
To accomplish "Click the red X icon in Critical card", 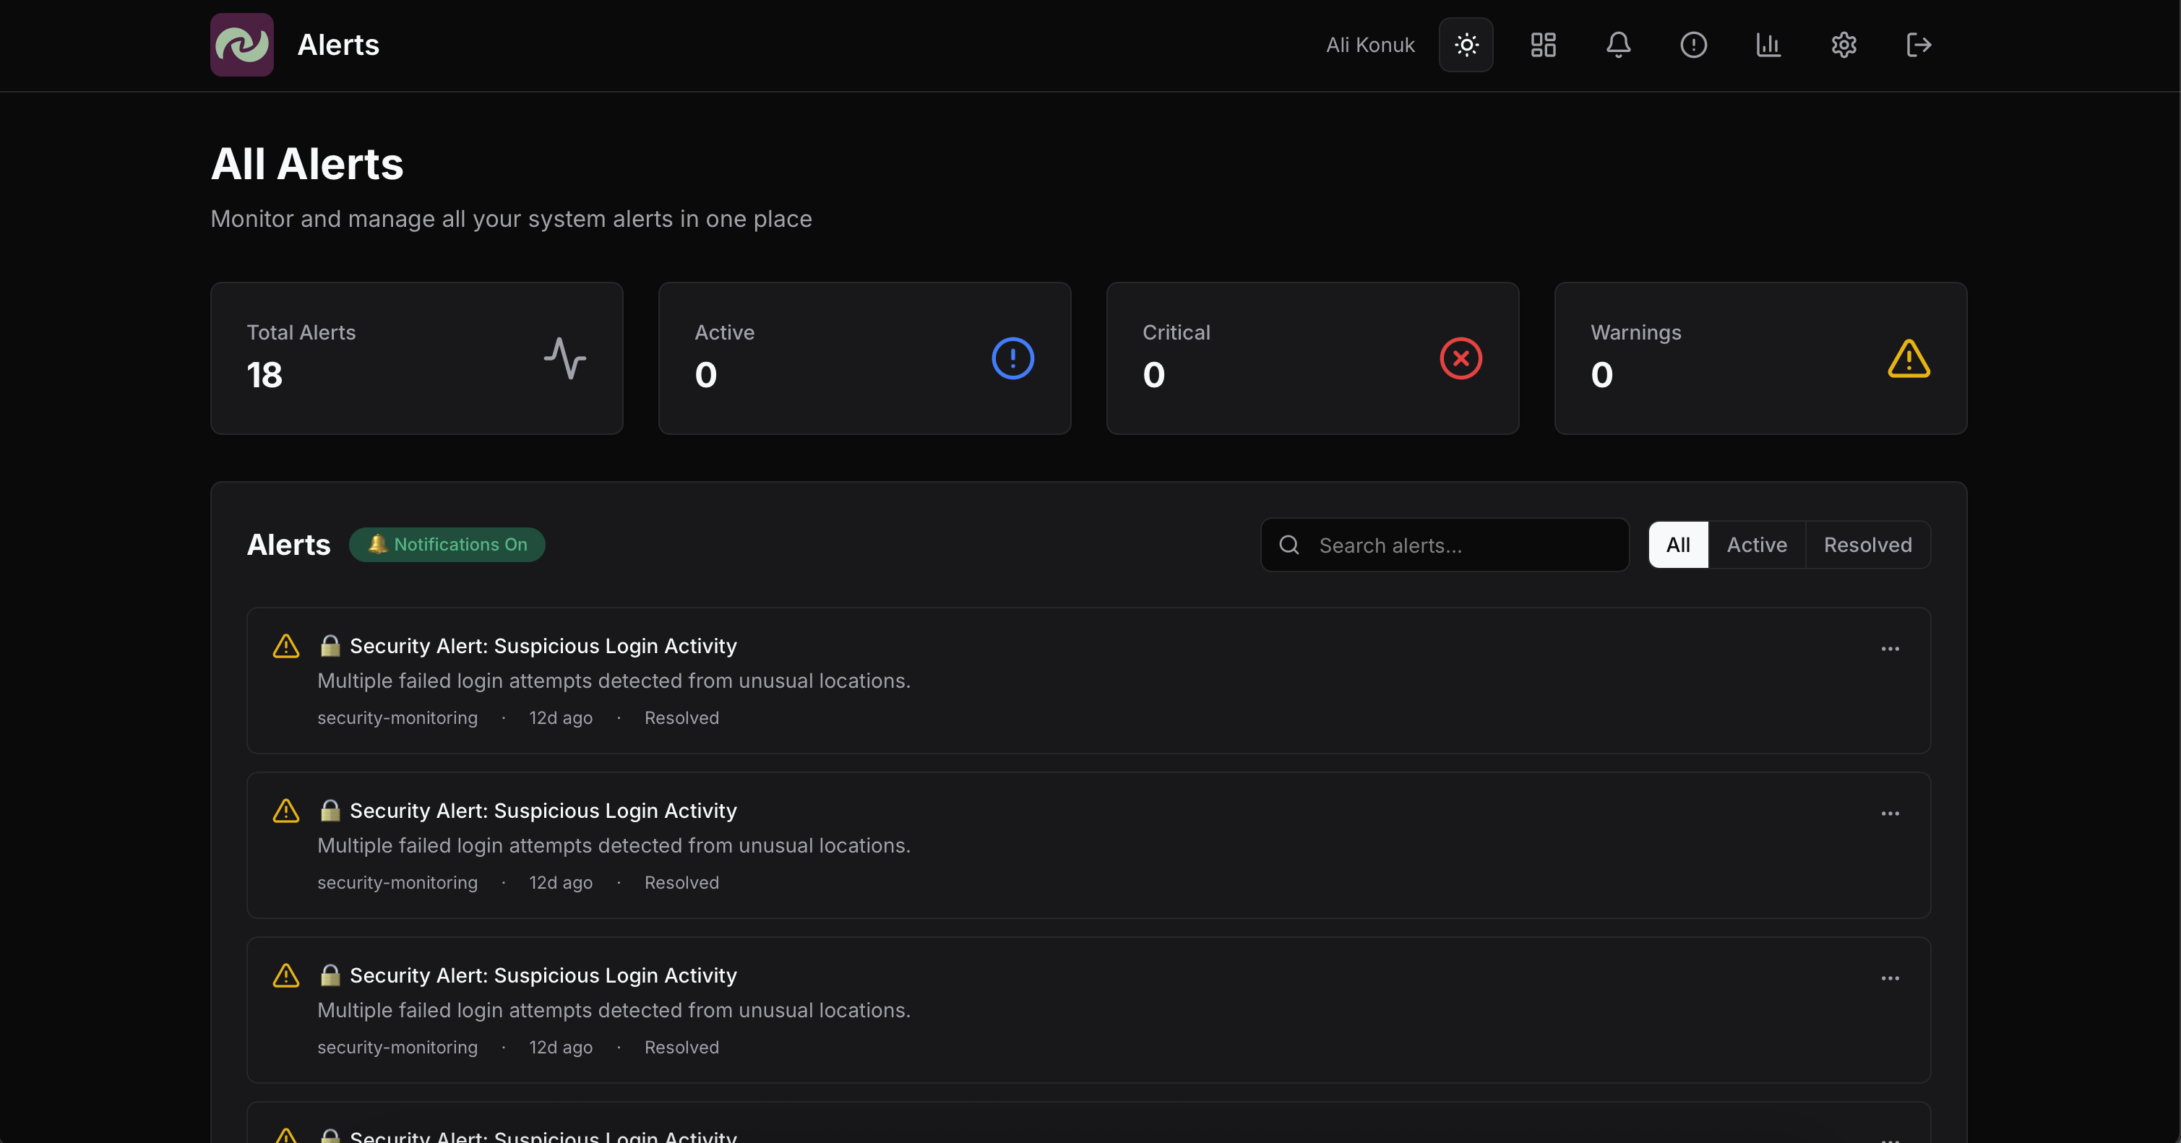I will tap(1461, 358).
